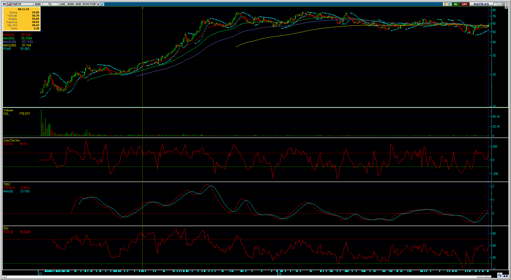This screenshot has height=280, width=511.
Task: Select the MAV(100) indicator label
Action: tap(10, 42)
